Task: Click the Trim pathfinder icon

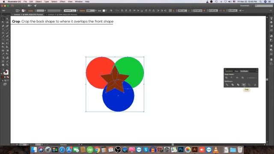Action: (232, 85)
